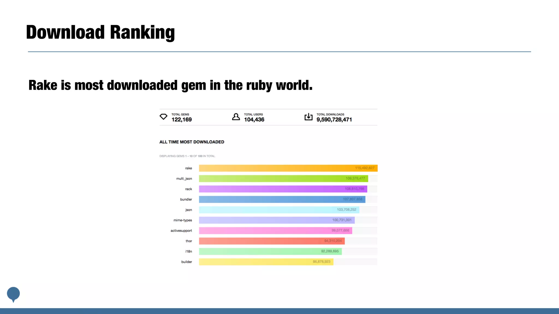Click the Total Downloads download icon
The width and height of the screenshot is (559, 314).
tap(308, 117)
